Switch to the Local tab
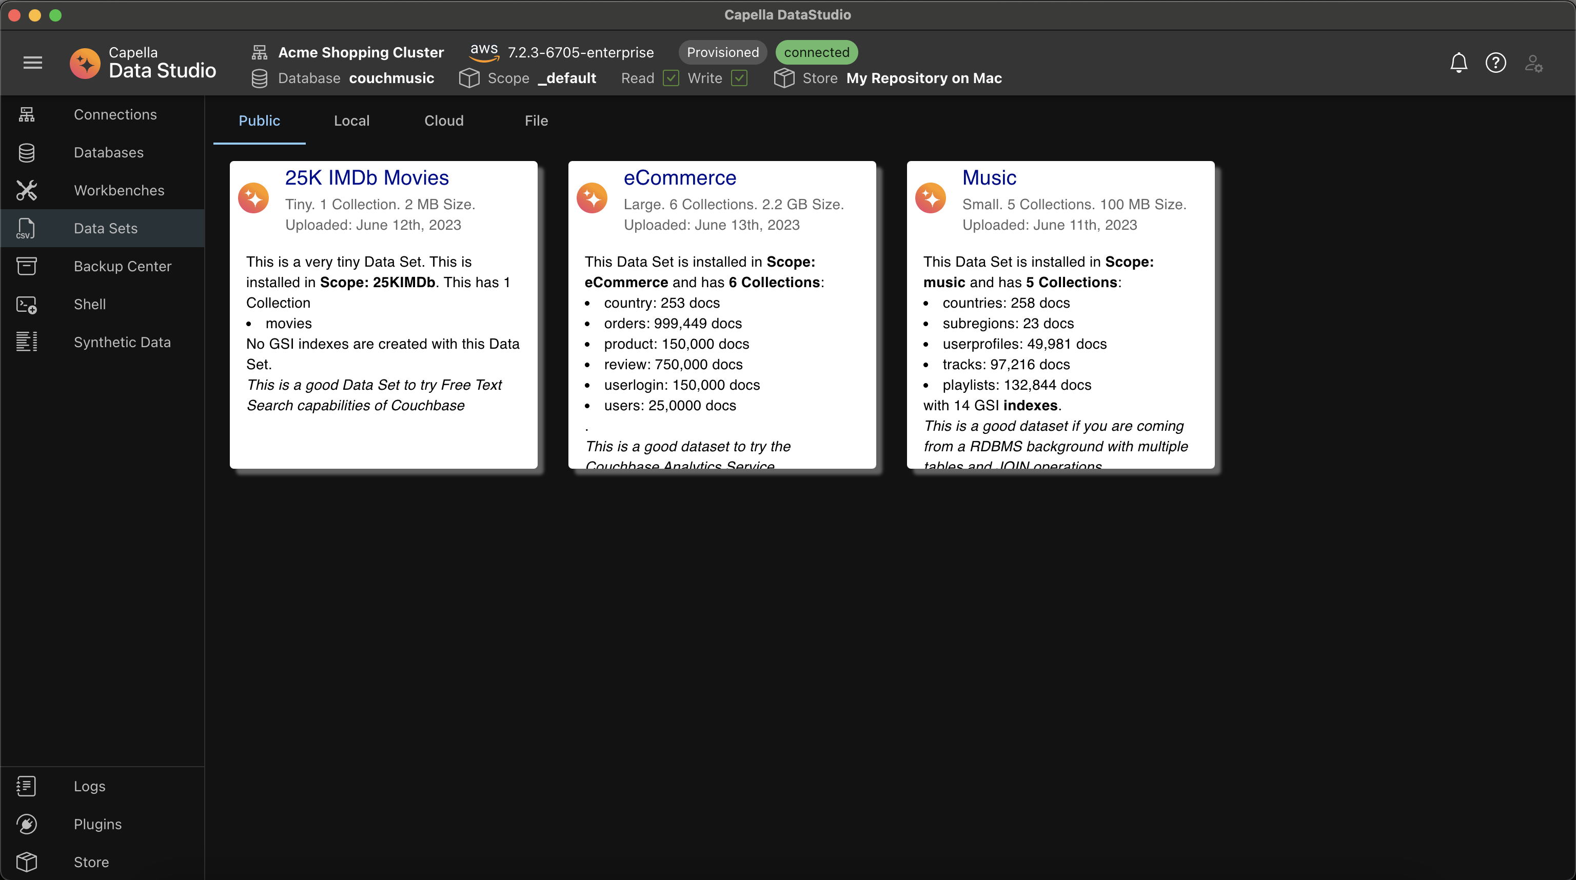 click(352, 121)
